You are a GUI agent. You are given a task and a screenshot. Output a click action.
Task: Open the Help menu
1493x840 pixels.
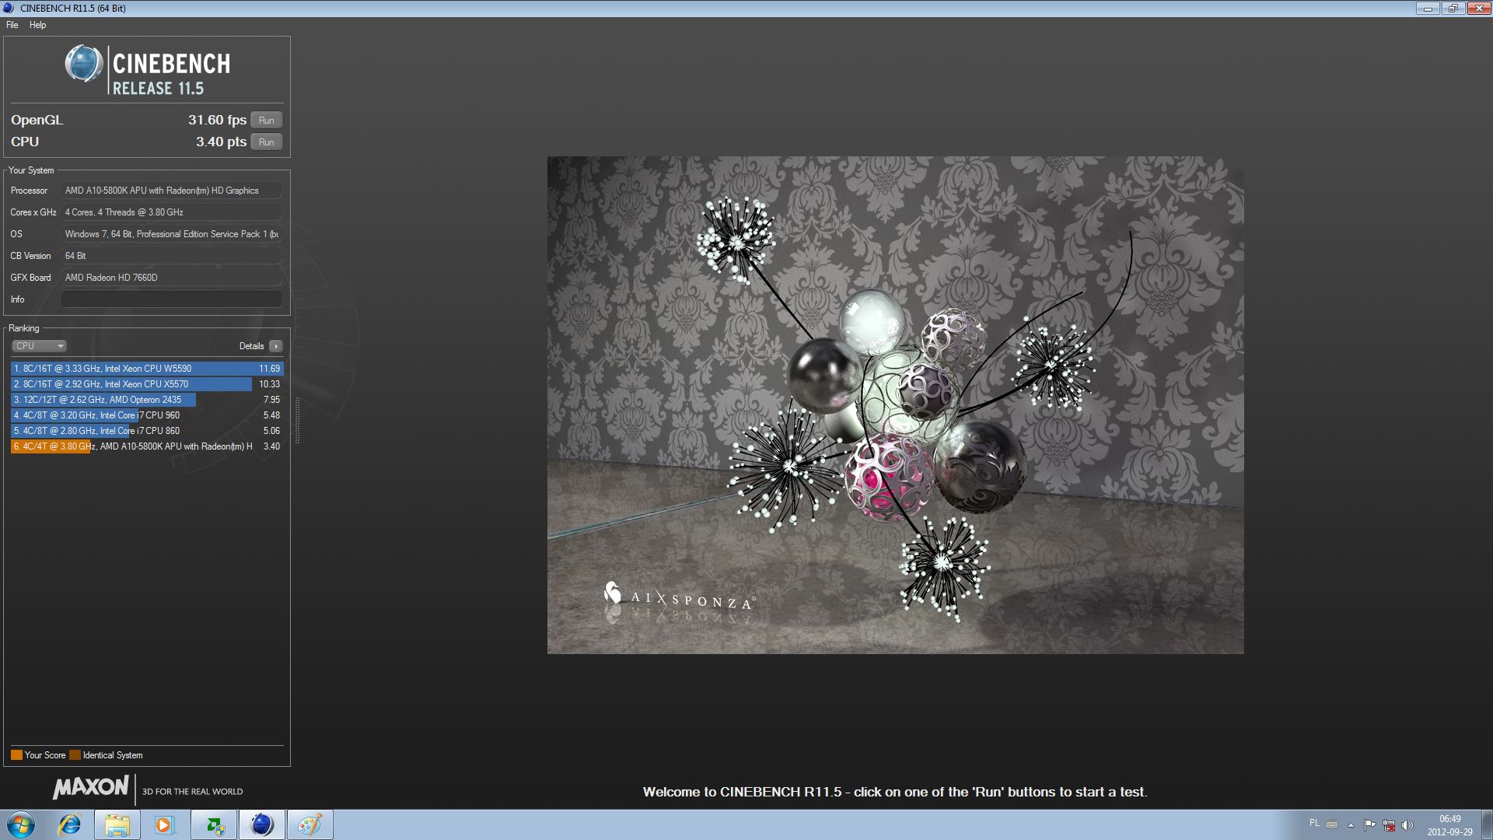coord(37,25)
